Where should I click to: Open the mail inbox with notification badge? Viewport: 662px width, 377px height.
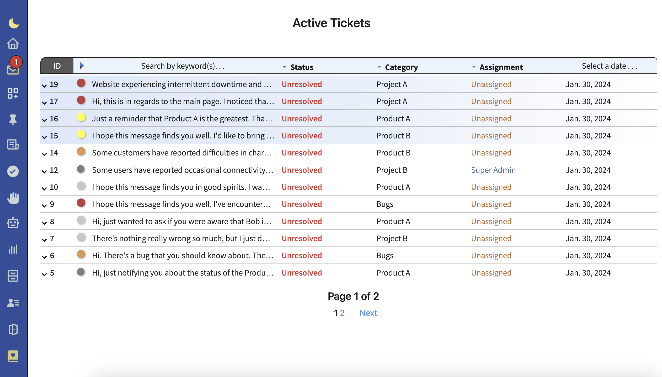[x=13, y=69]
